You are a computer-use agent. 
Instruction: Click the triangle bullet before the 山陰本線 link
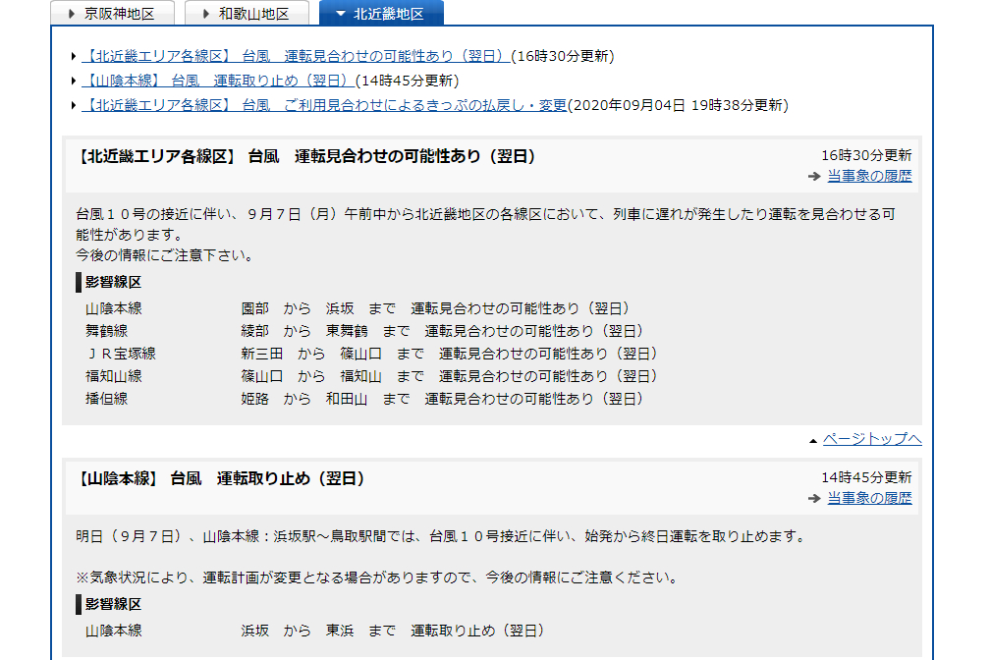74,81
